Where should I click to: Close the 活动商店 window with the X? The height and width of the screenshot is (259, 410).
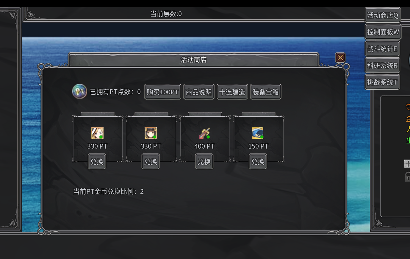pyautogui.click(x=340, y=57)
